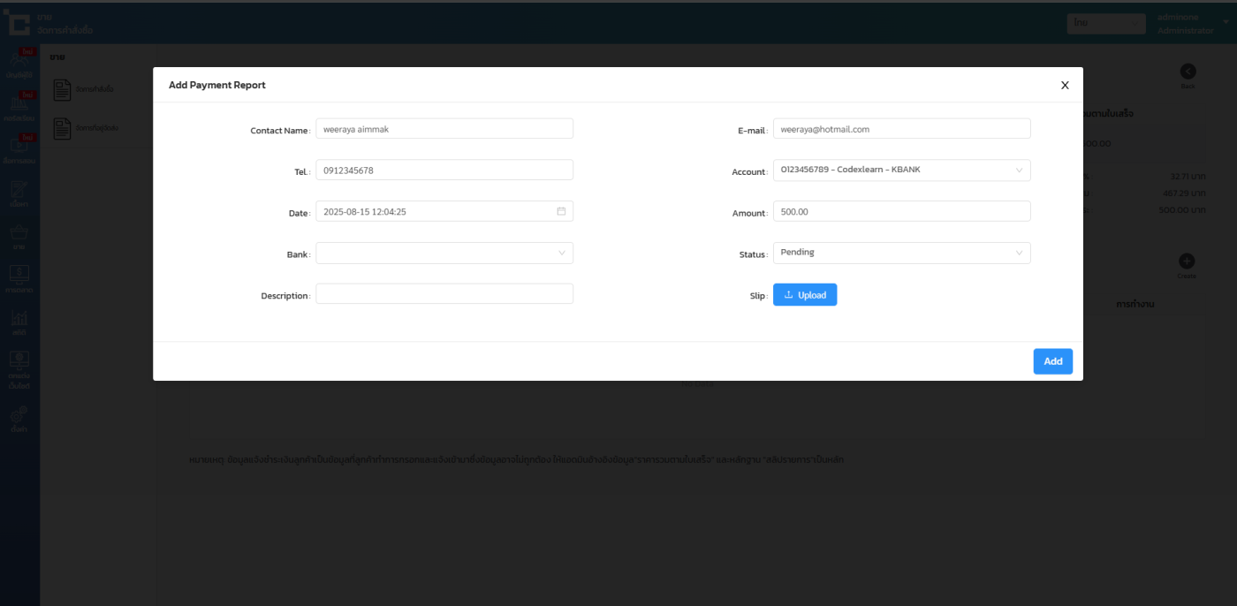Click the Contact Name input field

point(444,129)
